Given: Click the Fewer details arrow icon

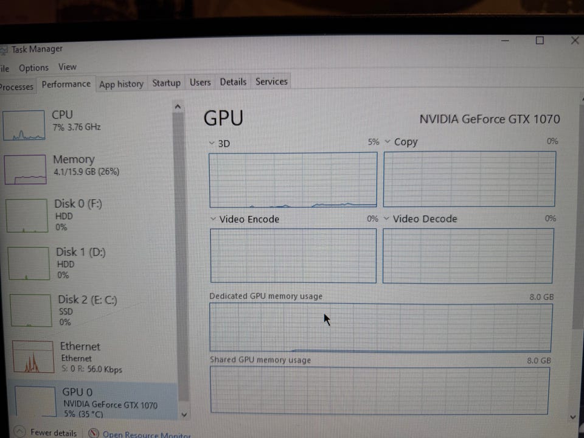Looking at the screenshot, I should click(19, 432).
